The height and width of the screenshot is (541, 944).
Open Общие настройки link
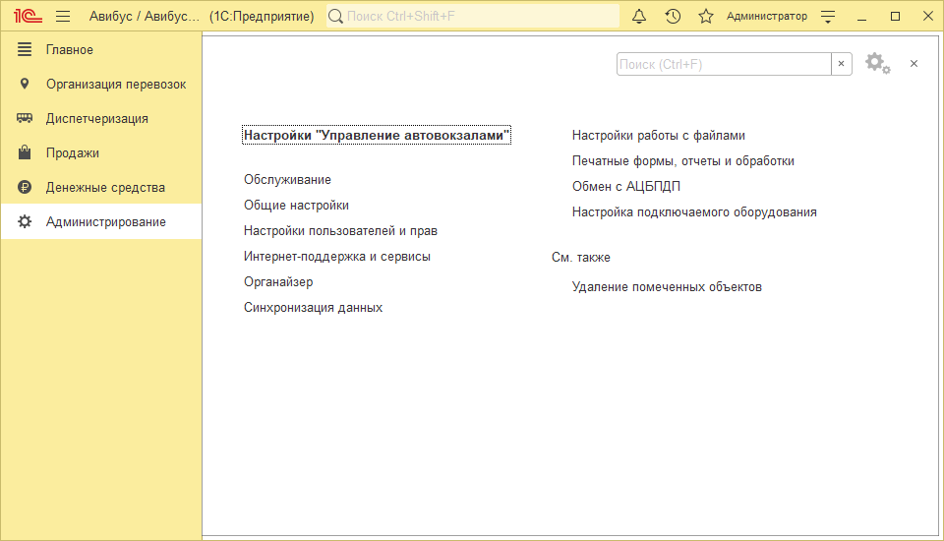296,206
